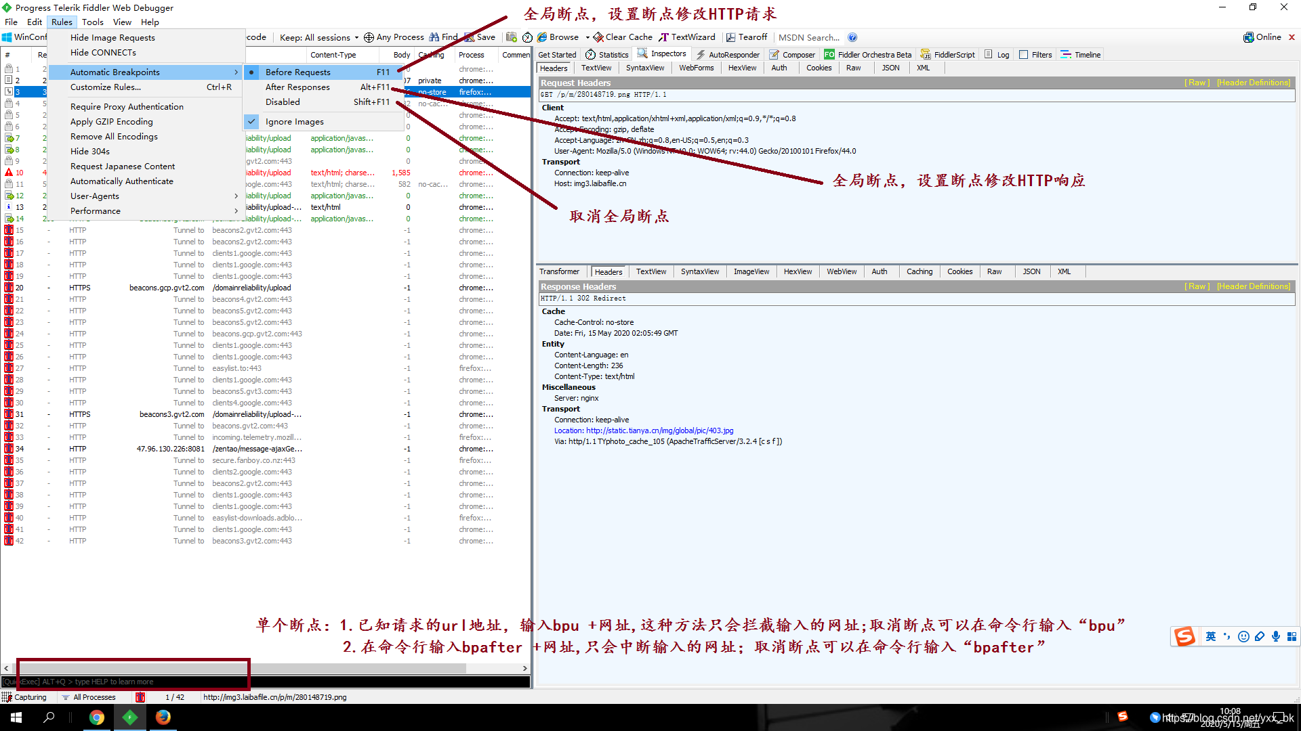Select After Responses breakpoint option
The image size is (1301, 731).
(x=323, y=87)
